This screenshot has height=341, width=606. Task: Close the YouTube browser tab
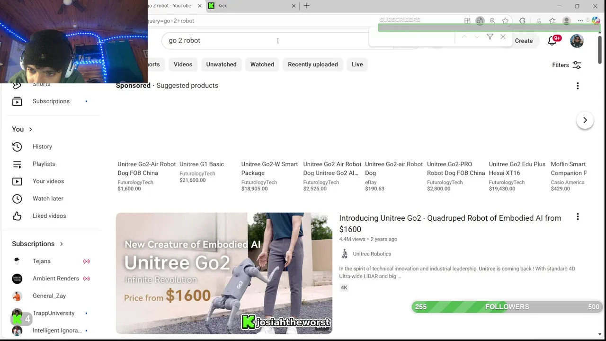tap(199, 6)
